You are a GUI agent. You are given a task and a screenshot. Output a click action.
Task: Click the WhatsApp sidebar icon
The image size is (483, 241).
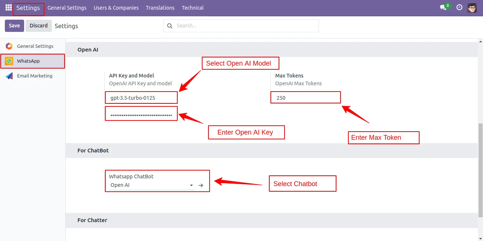[9, 61]
